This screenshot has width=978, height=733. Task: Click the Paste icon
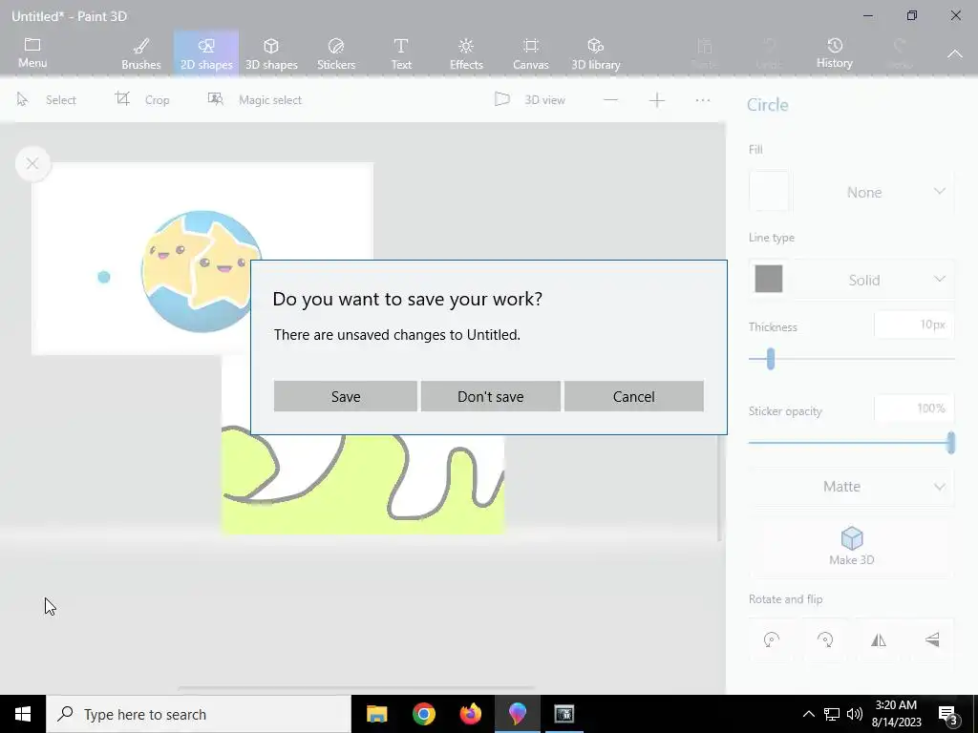coord(704,53)
